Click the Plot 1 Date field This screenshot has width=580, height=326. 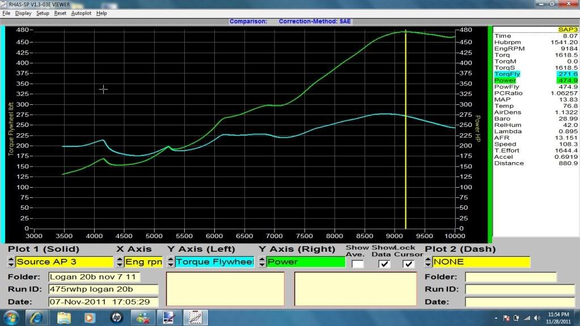(103, 302)
